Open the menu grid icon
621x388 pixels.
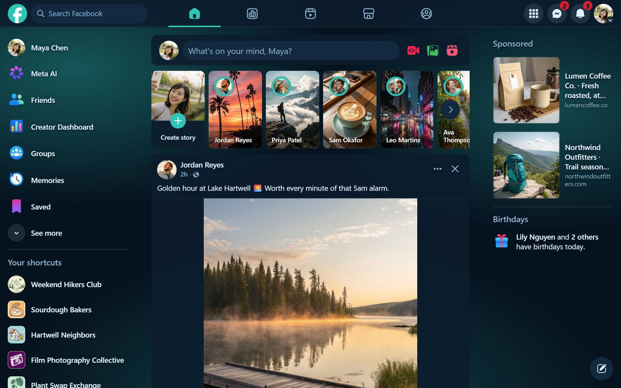pyautogui.click(x=534, y=14)
